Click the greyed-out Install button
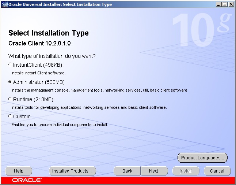Screen dimensions: 236x185 (x=186, y=171)
